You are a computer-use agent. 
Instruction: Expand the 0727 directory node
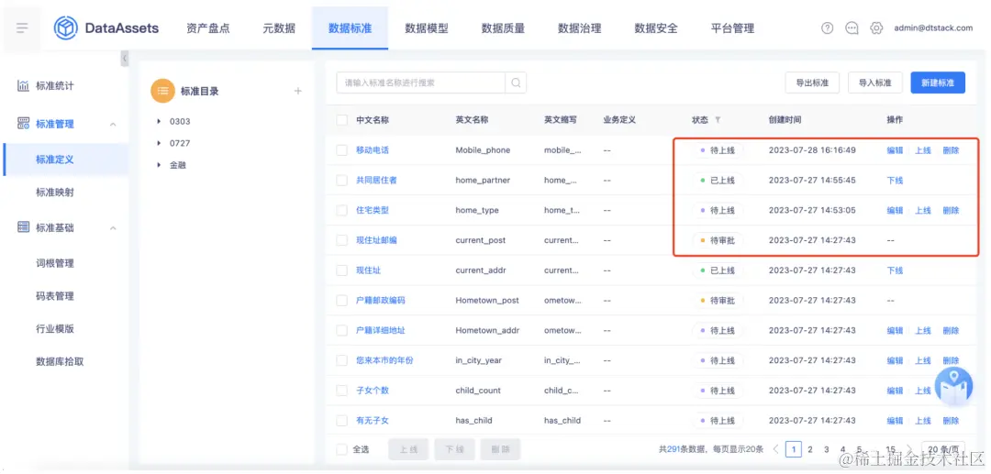point(159,143)
